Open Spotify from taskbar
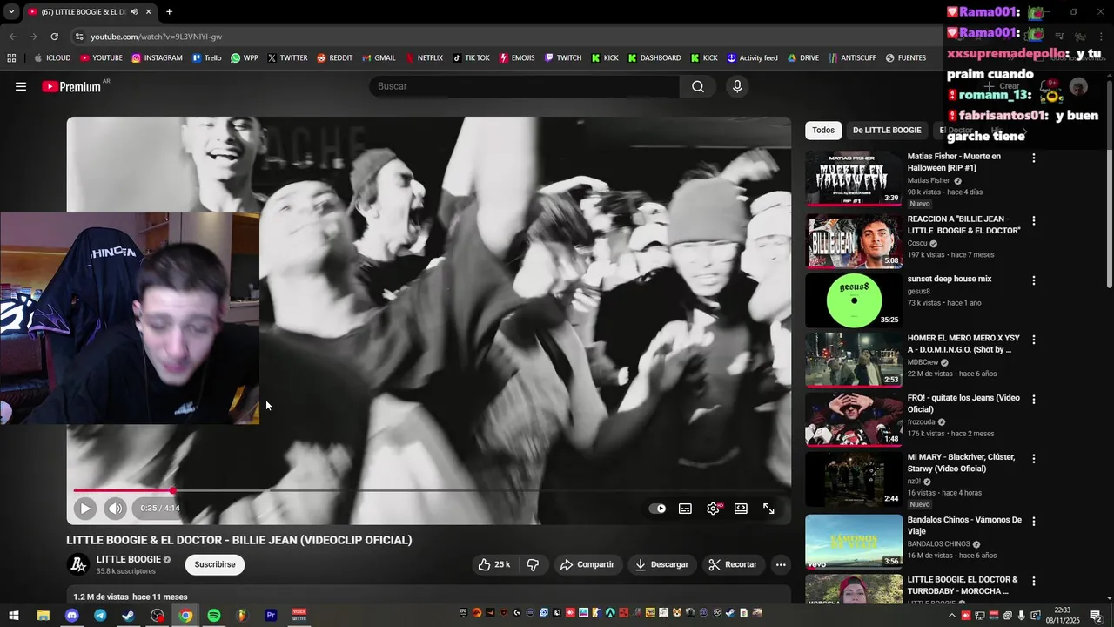 (214, 616)
